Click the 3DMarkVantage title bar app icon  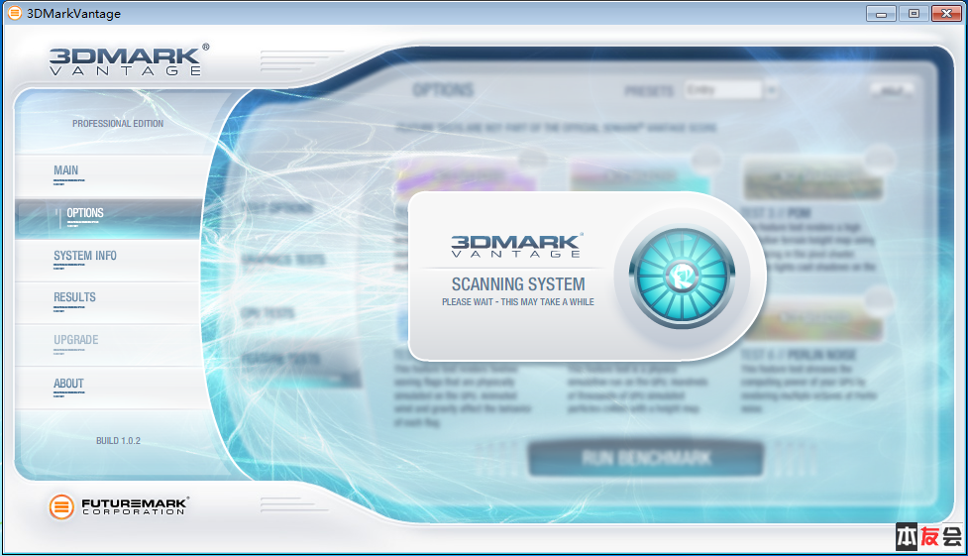(14, 13)
